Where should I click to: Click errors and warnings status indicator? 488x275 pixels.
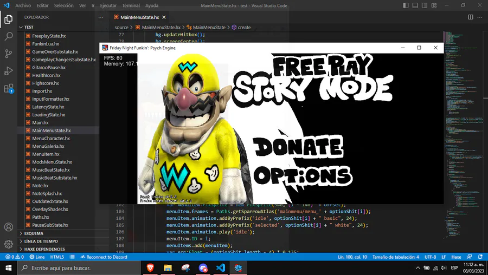click(x=15, y=257)
